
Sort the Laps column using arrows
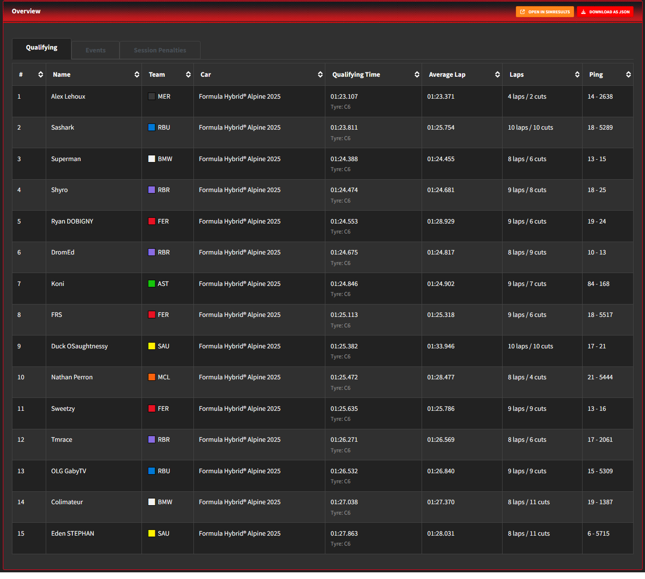pos(577,75)
